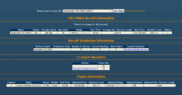Click the Adjusted Speed column header
182x95 pixels.
(134, 83)
